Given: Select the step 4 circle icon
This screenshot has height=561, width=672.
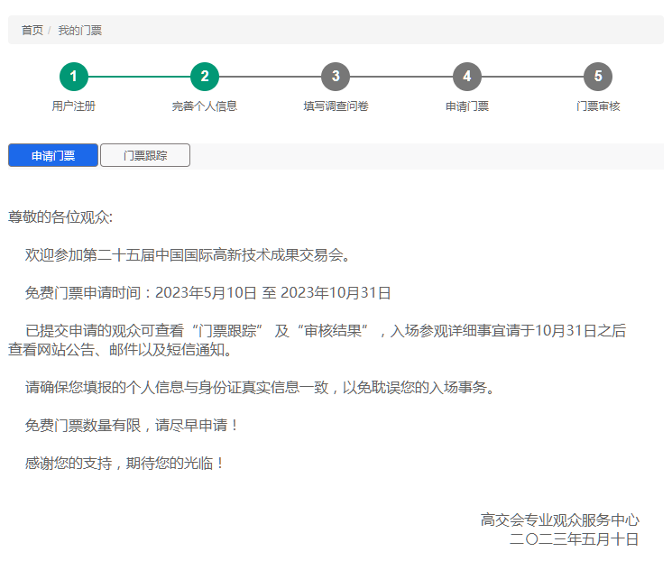Looking at the screenshot, I should tap(466, 77).
